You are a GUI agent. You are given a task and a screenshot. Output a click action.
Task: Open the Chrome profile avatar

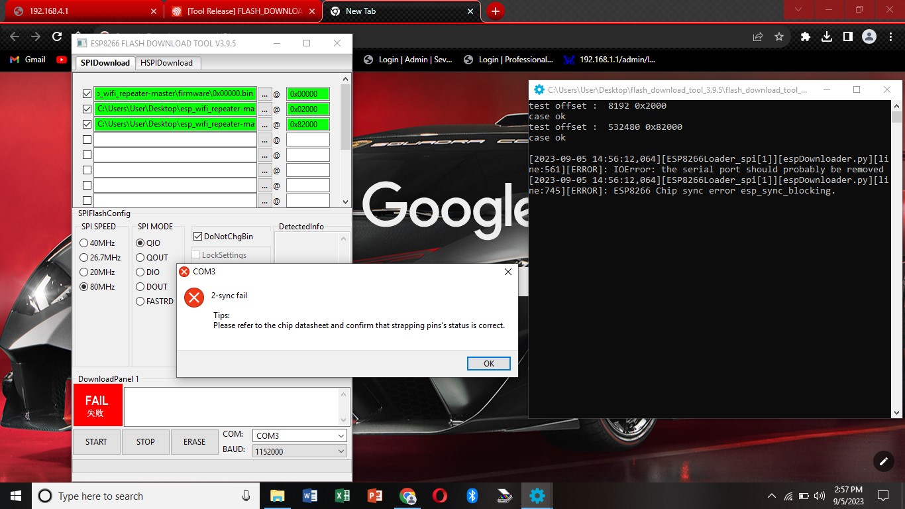[869, 37]
